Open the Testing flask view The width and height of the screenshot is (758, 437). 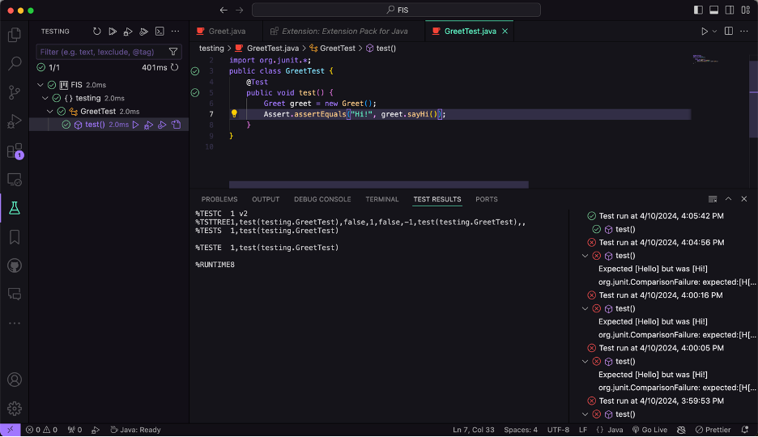click(x=15, y=208)
